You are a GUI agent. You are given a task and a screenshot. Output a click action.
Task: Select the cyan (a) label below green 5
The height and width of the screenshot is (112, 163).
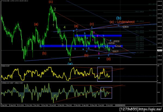tap(70, 63)
